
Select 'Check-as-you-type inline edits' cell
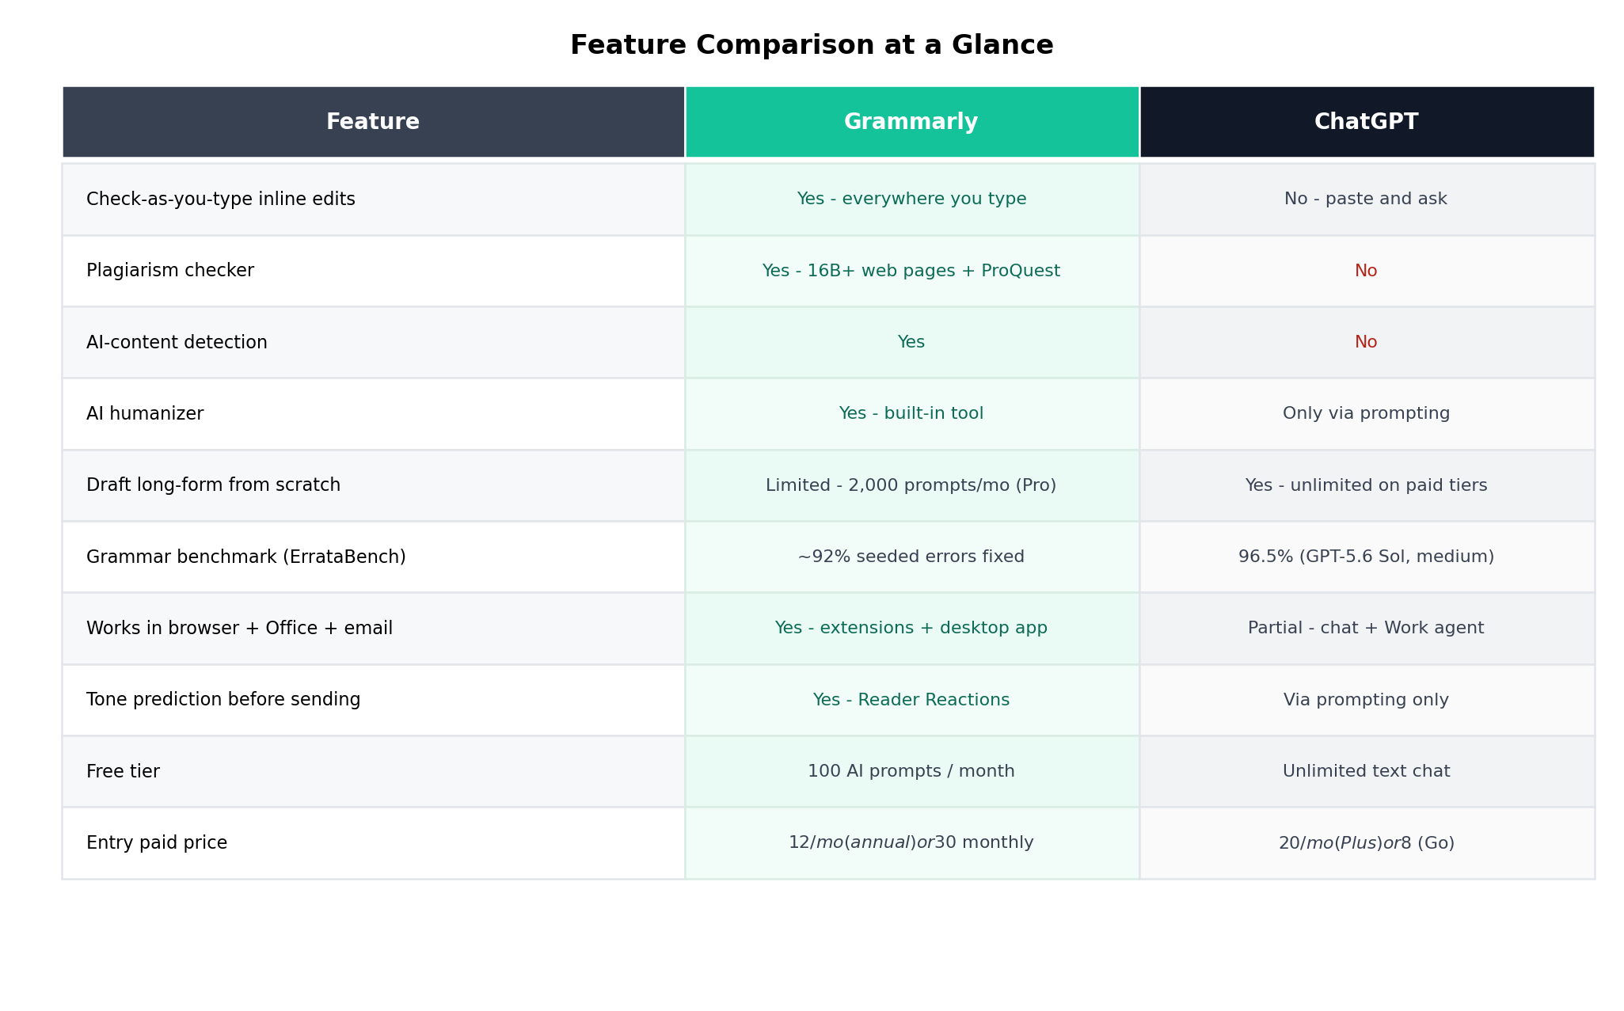[373, 200]
